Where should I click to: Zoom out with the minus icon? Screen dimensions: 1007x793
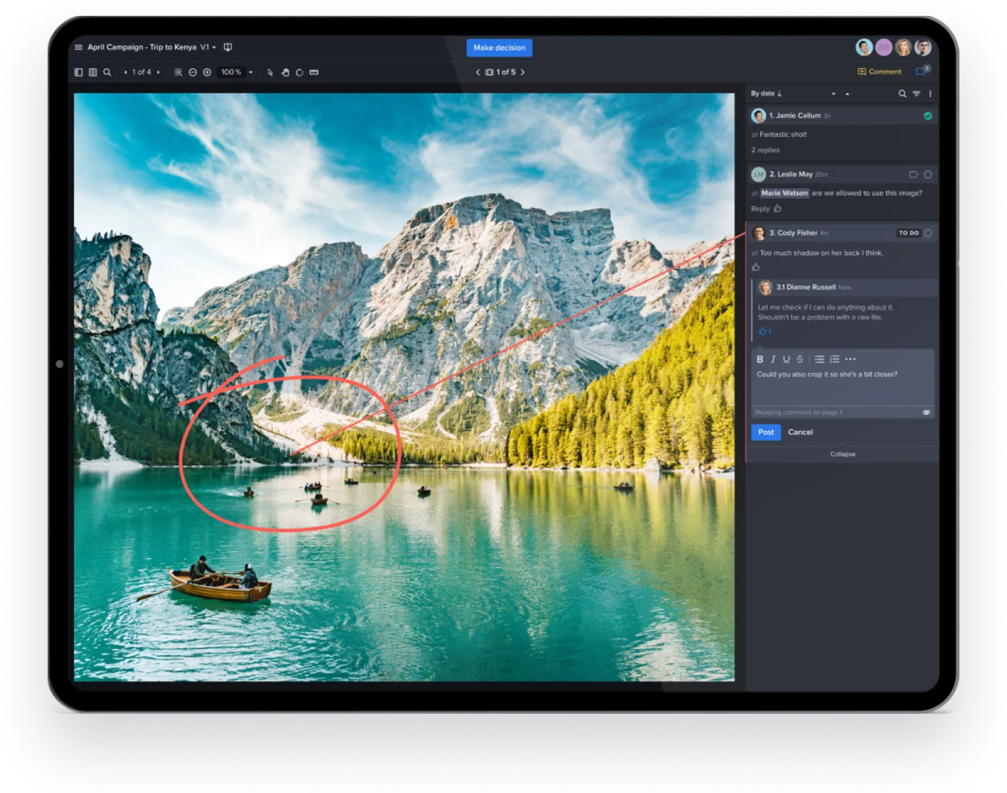click(193, 73)
